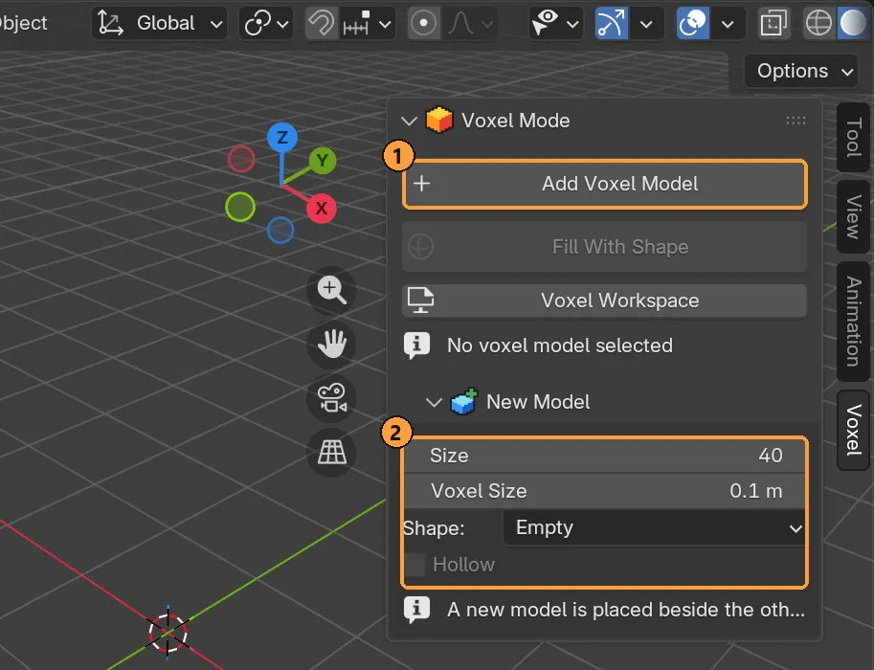Open the Global transform orientation dropdown
Image resolution: width=874 pixels, height=670 pixels.
pyautogui.click(x=160, y=23)
